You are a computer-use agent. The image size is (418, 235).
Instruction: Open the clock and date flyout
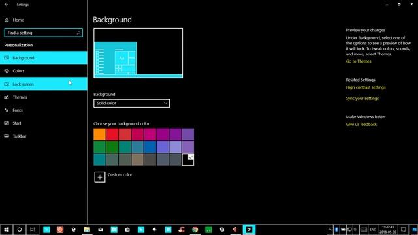coord(388,229)
